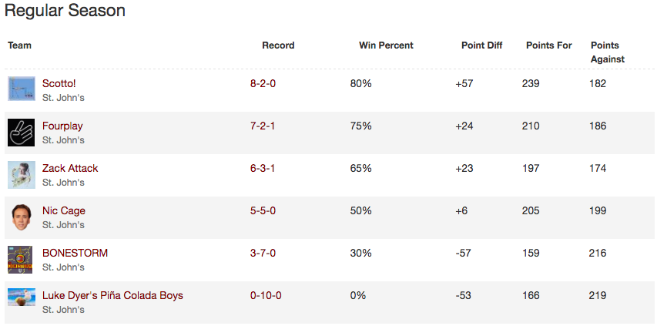Click the Win Percent column header
Viewport: 657px width, 326px height.
[x=386, y=45]
